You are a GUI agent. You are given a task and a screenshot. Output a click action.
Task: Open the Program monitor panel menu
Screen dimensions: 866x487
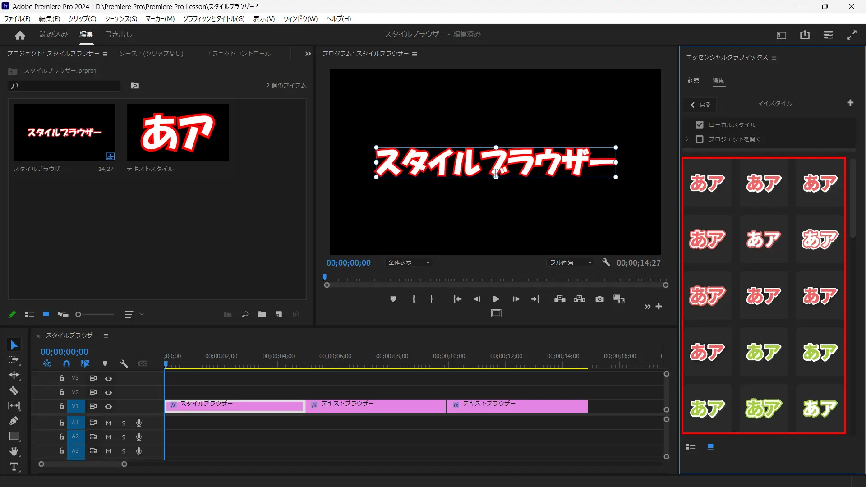(x=415, y=54)
